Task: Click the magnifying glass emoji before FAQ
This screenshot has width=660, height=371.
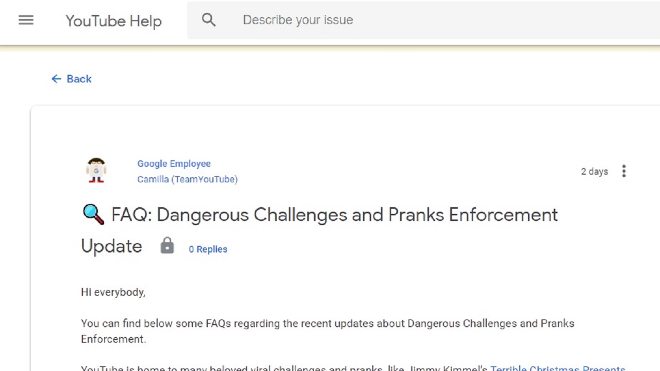Action: point(93,214)
